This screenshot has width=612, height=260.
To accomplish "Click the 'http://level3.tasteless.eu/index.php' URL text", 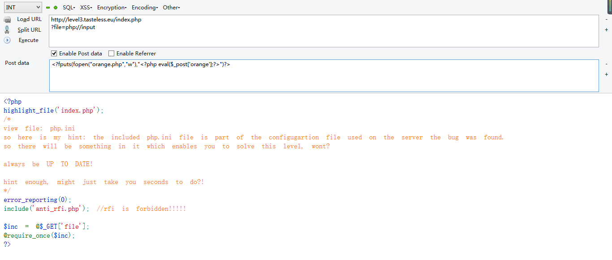I will (96, 20).
